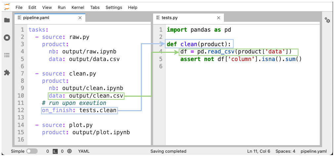Open the Run menu
Image resolution: width=335 pixels, height=157 pixels.
[x=62, y=8]
